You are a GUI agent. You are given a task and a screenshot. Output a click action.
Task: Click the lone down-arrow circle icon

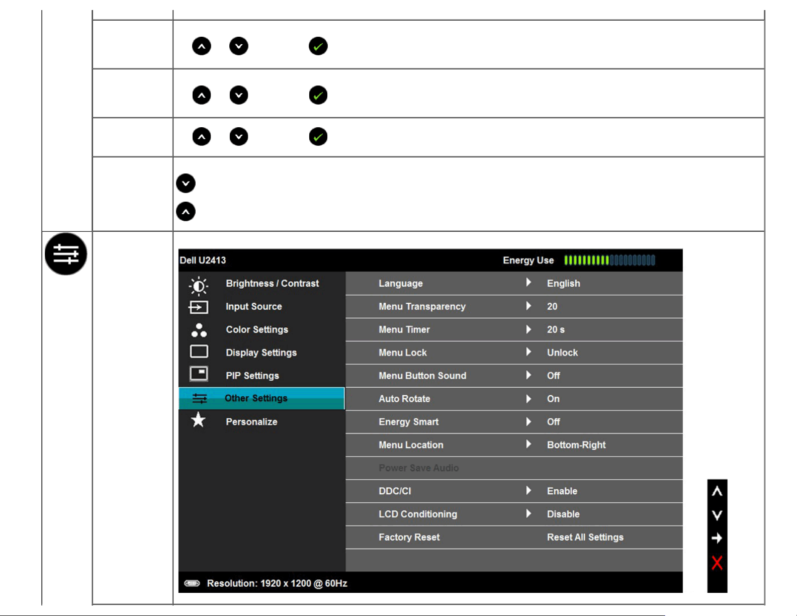point(186,183)
